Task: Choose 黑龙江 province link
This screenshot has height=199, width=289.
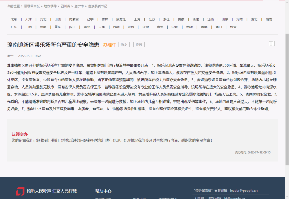Action: 121,19
